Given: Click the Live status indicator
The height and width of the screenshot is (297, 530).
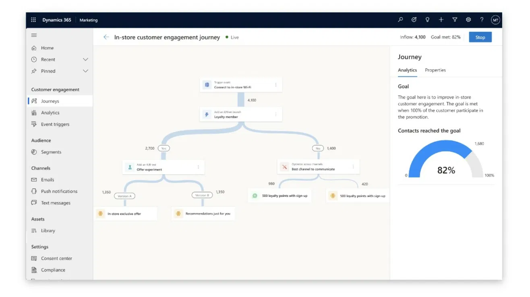Looking at the screenshot, I should [232, 37].
